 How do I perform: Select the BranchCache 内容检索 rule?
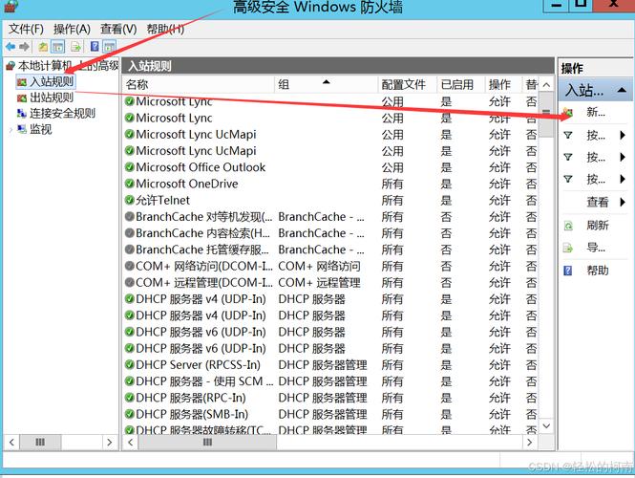pos(330,233)
